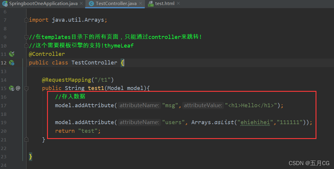Switch to SpringbootOneApplication.java tab
The height and width of the screenshot is (169, 334).
(x=43, y=3)
